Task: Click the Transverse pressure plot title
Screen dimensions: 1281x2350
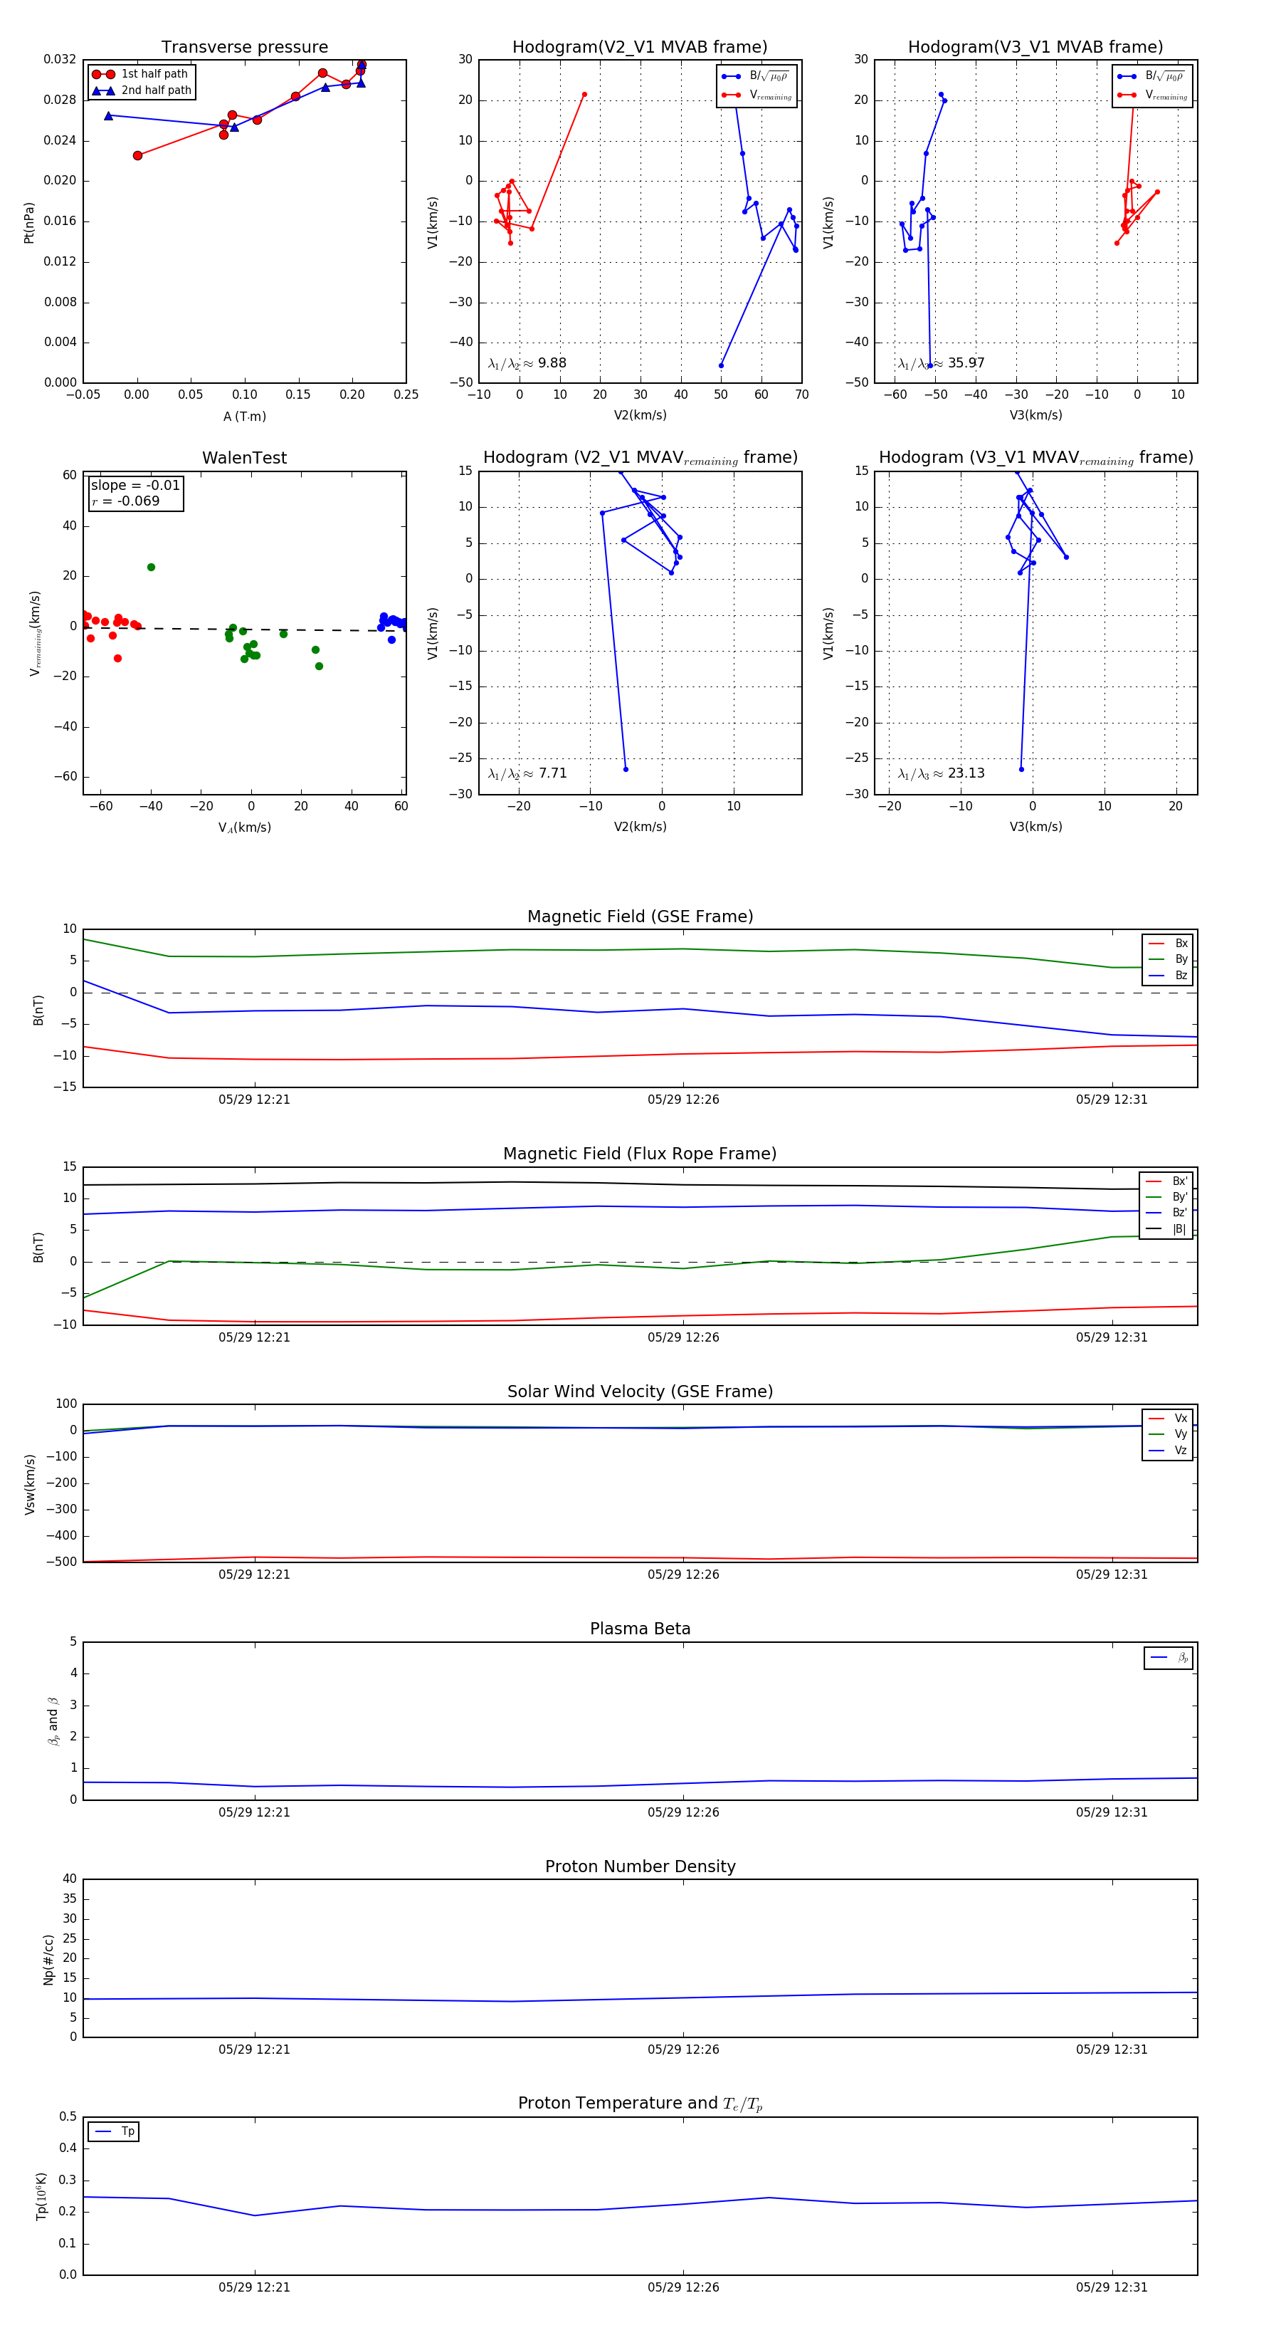Action: point(244,48)
